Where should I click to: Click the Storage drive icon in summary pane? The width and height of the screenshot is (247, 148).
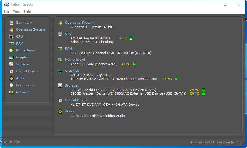pyautogui.click(x=60, y=85)
